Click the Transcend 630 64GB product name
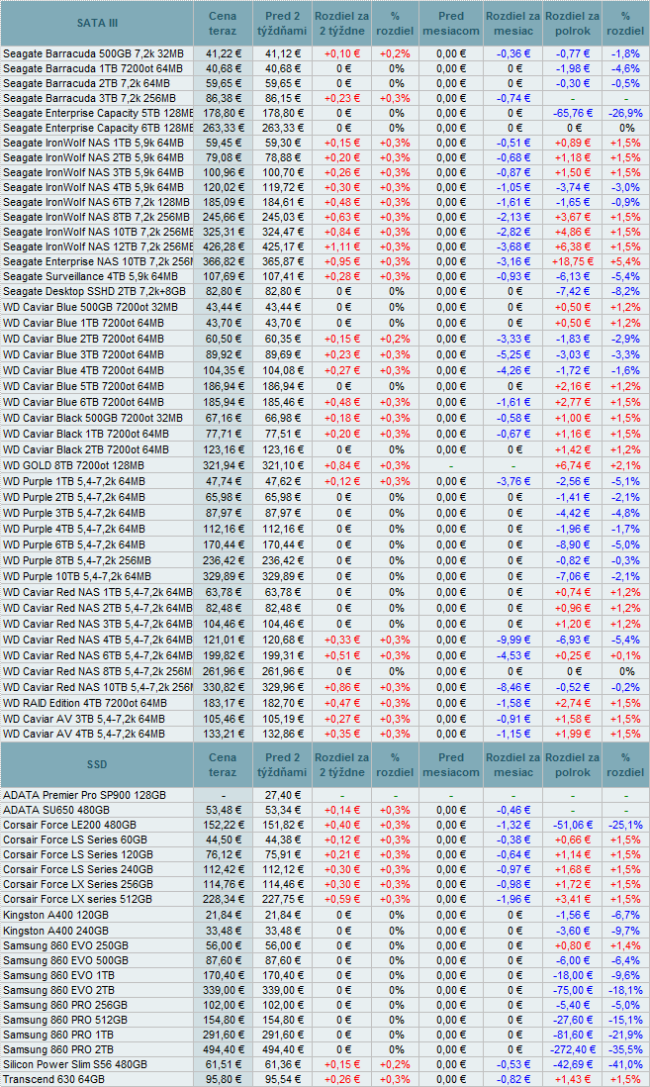This screenshot has width=650, height=1087. 51,1079
